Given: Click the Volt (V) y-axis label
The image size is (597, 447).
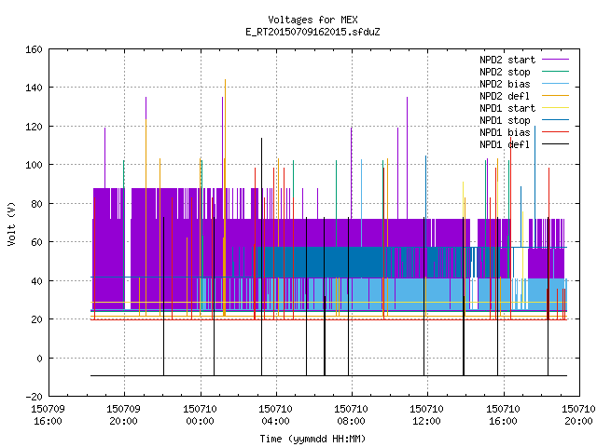Looking at the screenshot, I should (x=11, y=223).
